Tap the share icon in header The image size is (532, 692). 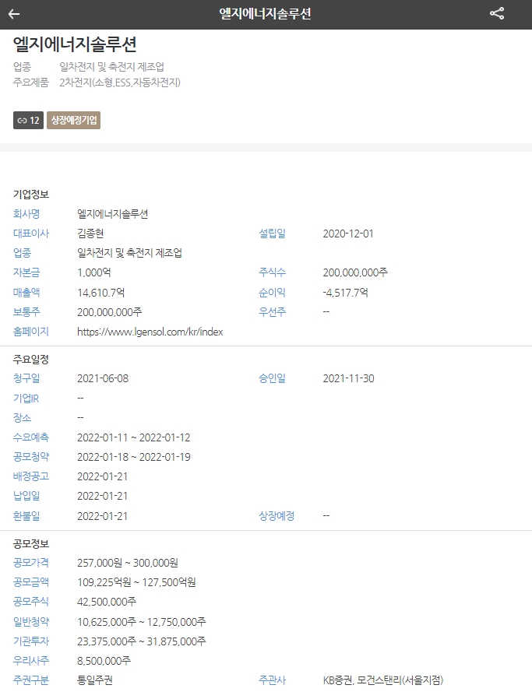click(497, 13)
